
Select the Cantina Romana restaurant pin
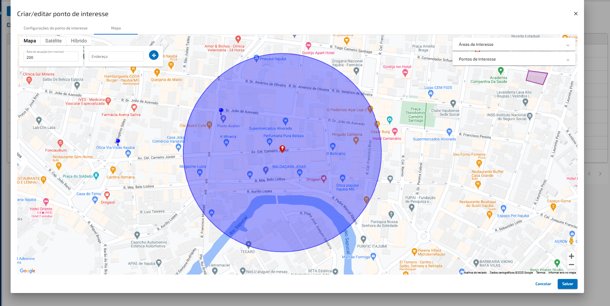113,170
